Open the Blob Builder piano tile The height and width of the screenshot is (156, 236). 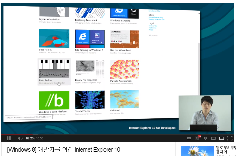pyautogui.click(x=54, y=72)
